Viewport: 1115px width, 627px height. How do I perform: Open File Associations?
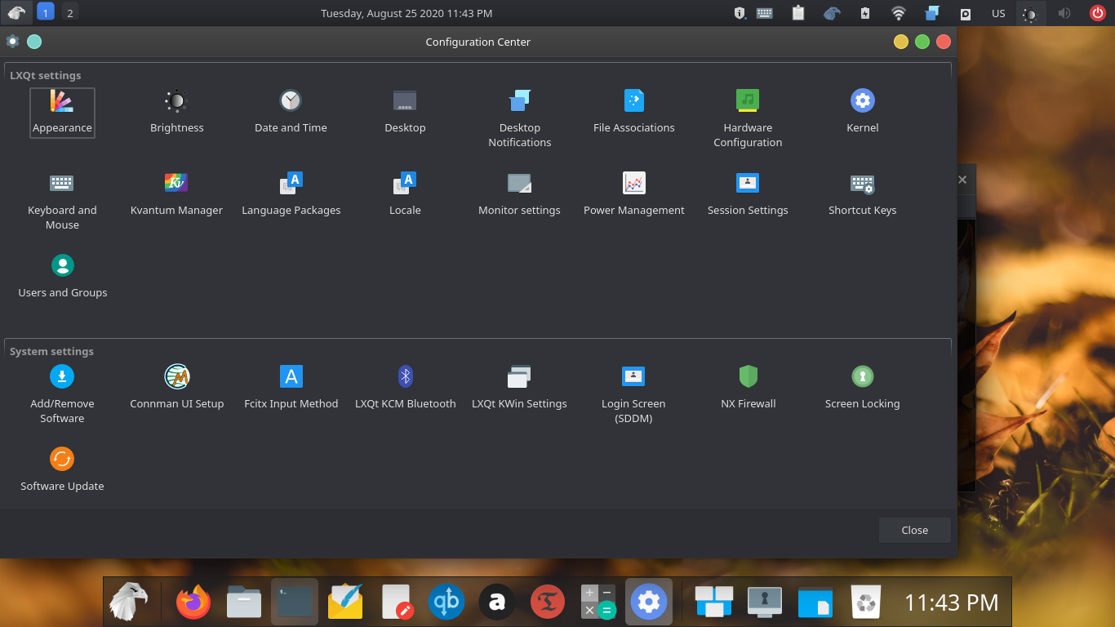click(634, 113)
